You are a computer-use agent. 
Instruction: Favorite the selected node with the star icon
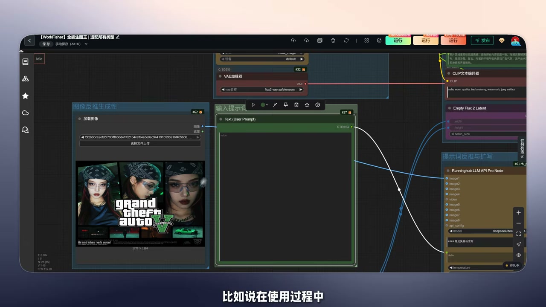[x=307, y=105]
